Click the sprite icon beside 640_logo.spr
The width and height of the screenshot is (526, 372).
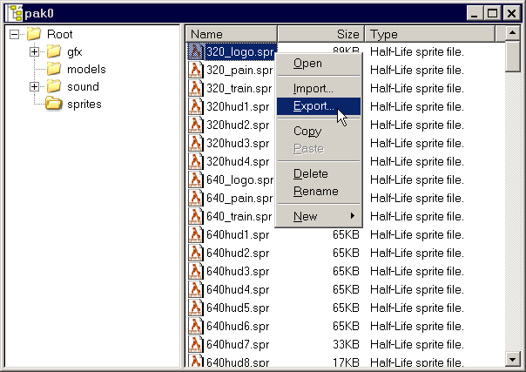click(196, 179)
